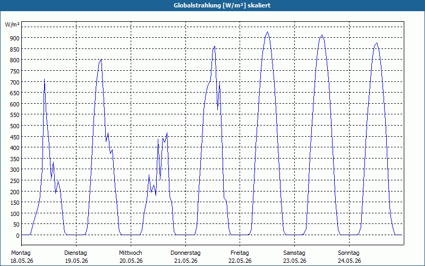The height and width of the screenshot is (266, 425).
Task: Select the Freitag day label
Action: point(240,253)
